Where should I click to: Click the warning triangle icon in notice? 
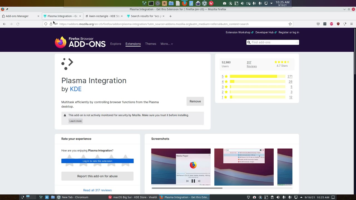point(65,115)
